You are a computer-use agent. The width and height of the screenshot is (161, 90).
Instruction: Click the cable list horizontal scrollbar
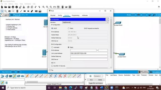(x=32, y=82)
